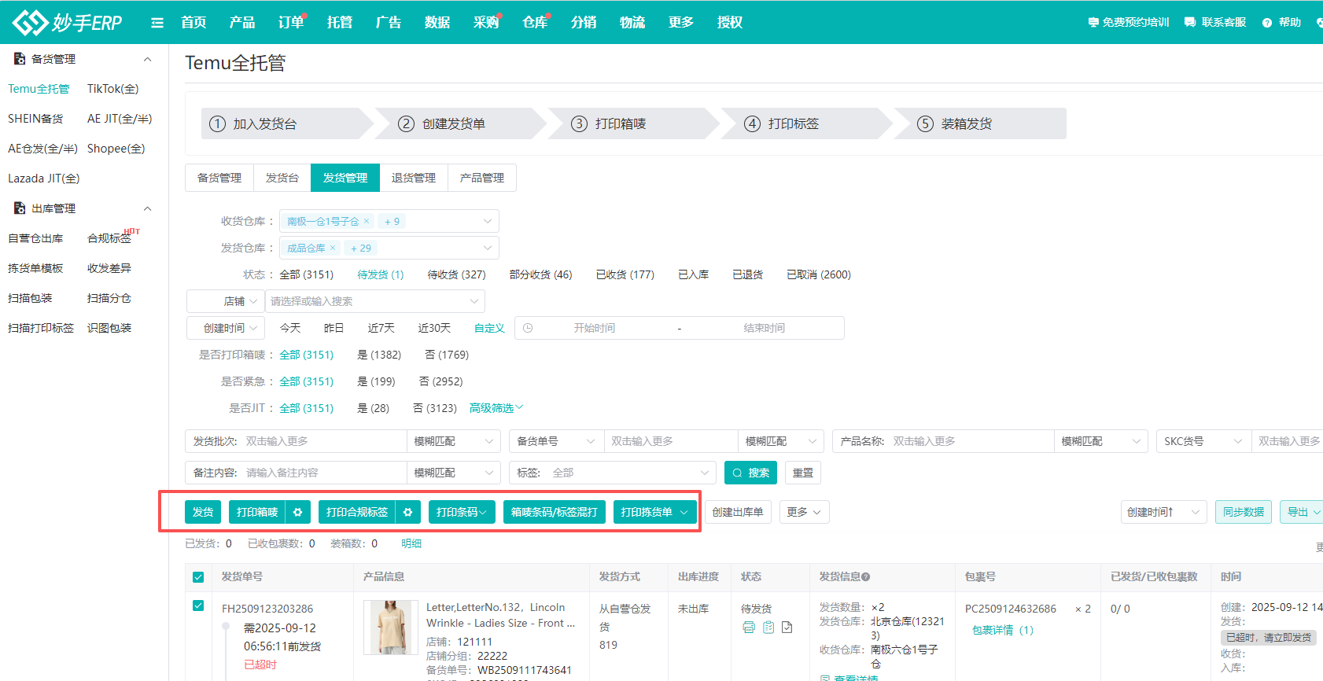Screen dimensions: 1323x681
Task: Open settings gear beside 打印箱唛
Action: [297, 512]
